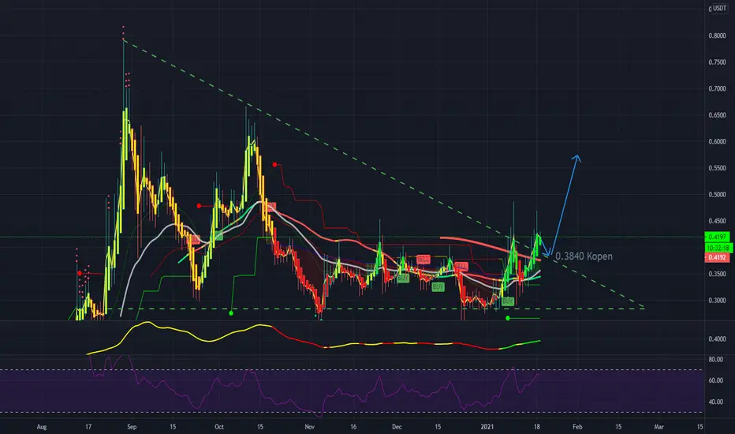Click the Dec label on the time axis
Image resolution: width=735 pixels, height=434 pixels.
397,427
